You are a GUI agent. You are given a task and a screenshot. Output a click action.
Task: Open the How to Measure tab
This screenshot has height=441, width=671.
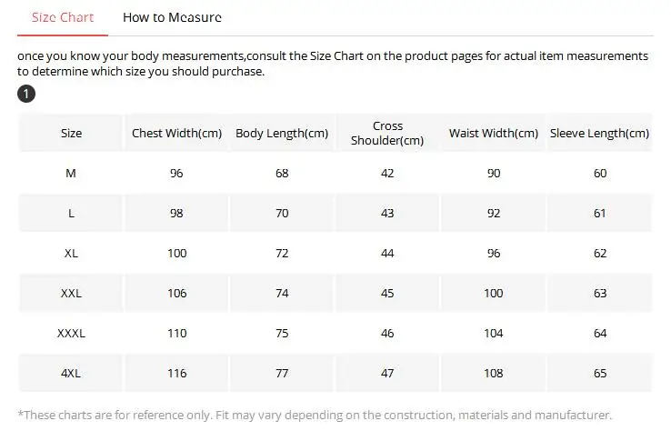(172, 17)
